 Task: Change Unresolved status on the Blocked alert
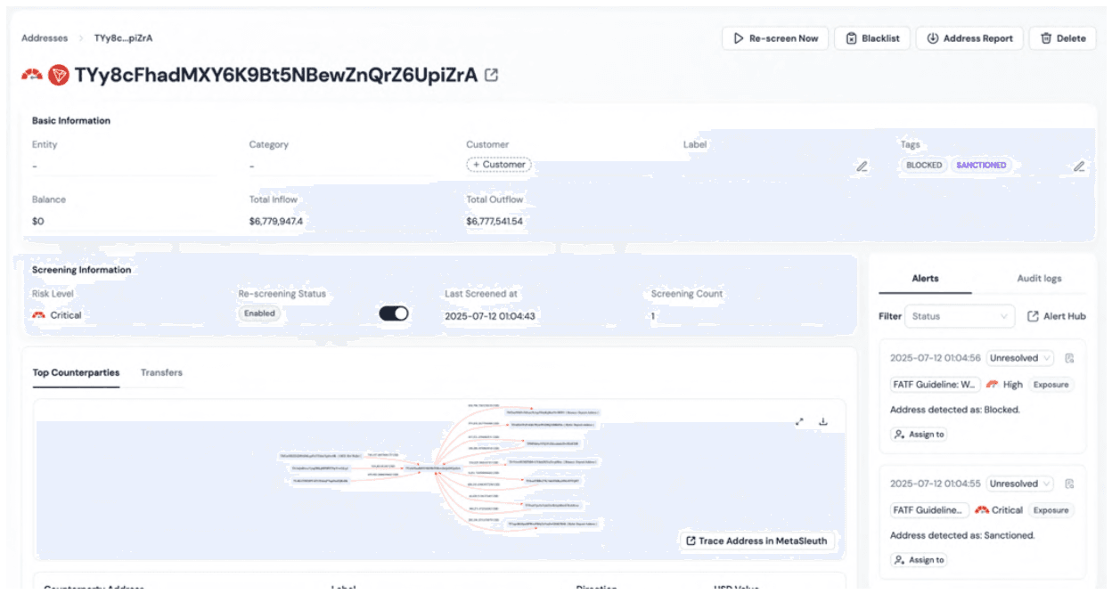pos(1019,359)
